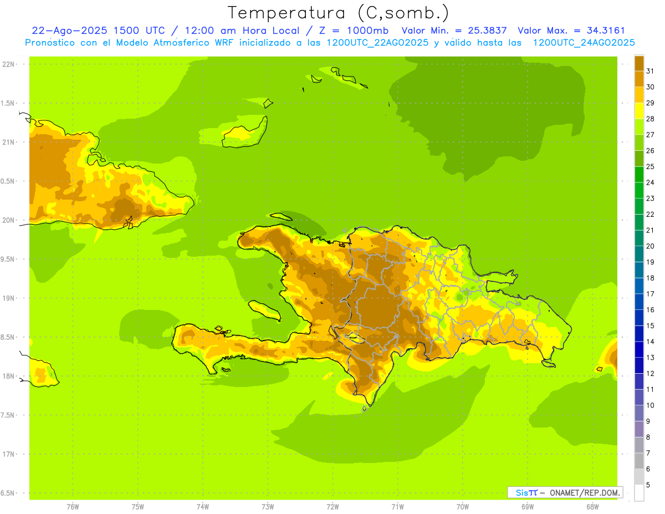Click latitude label '17N'
The width and height of the screenshot is (665, 514).
8,454
